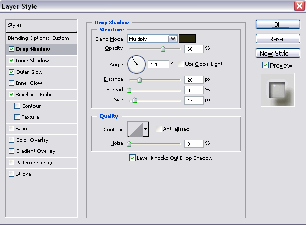Check Use Global Light
The height and width of the screenshot is (225, 306).
coord(181,64)
